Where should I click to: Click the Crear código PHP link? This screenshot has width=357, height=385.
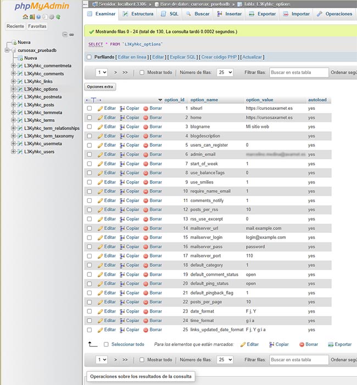pos(220,57)
